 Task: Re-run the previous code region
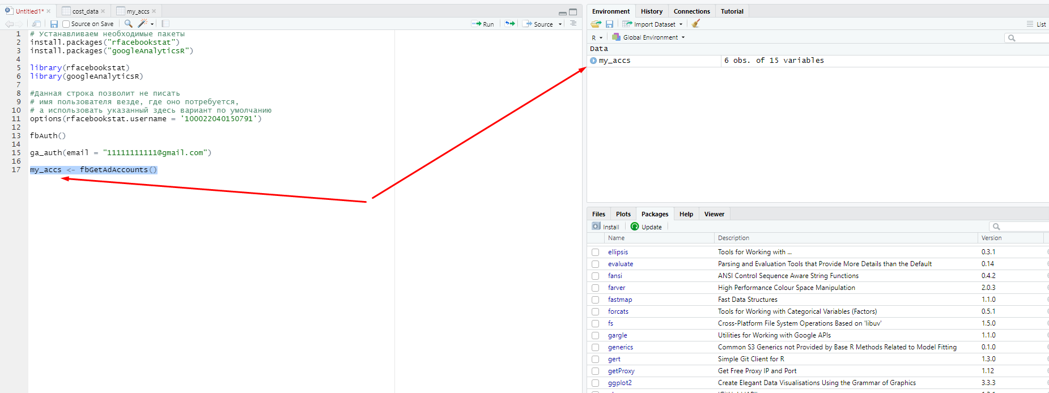(510, 24)
